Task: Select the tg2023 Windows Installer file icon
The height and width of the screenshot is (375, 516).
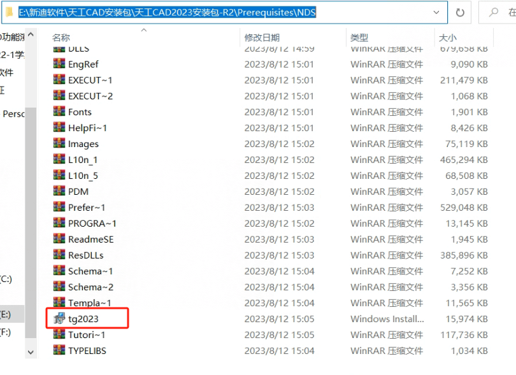Action: click(59, 318)
